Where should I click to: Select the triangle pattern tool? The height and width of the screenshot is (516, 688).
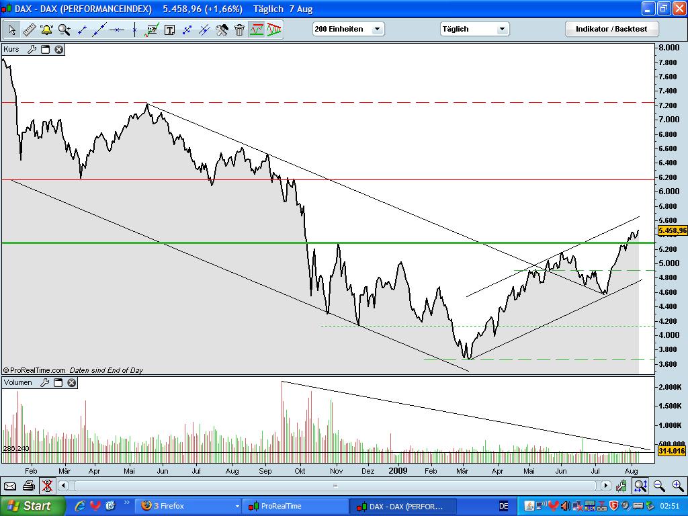click(x=274, y=30)
